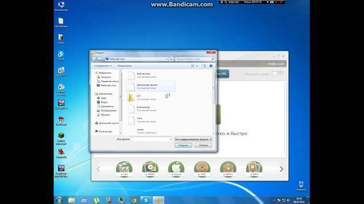
Task: Select the DVD output format icon
Action: click(202, 169)
